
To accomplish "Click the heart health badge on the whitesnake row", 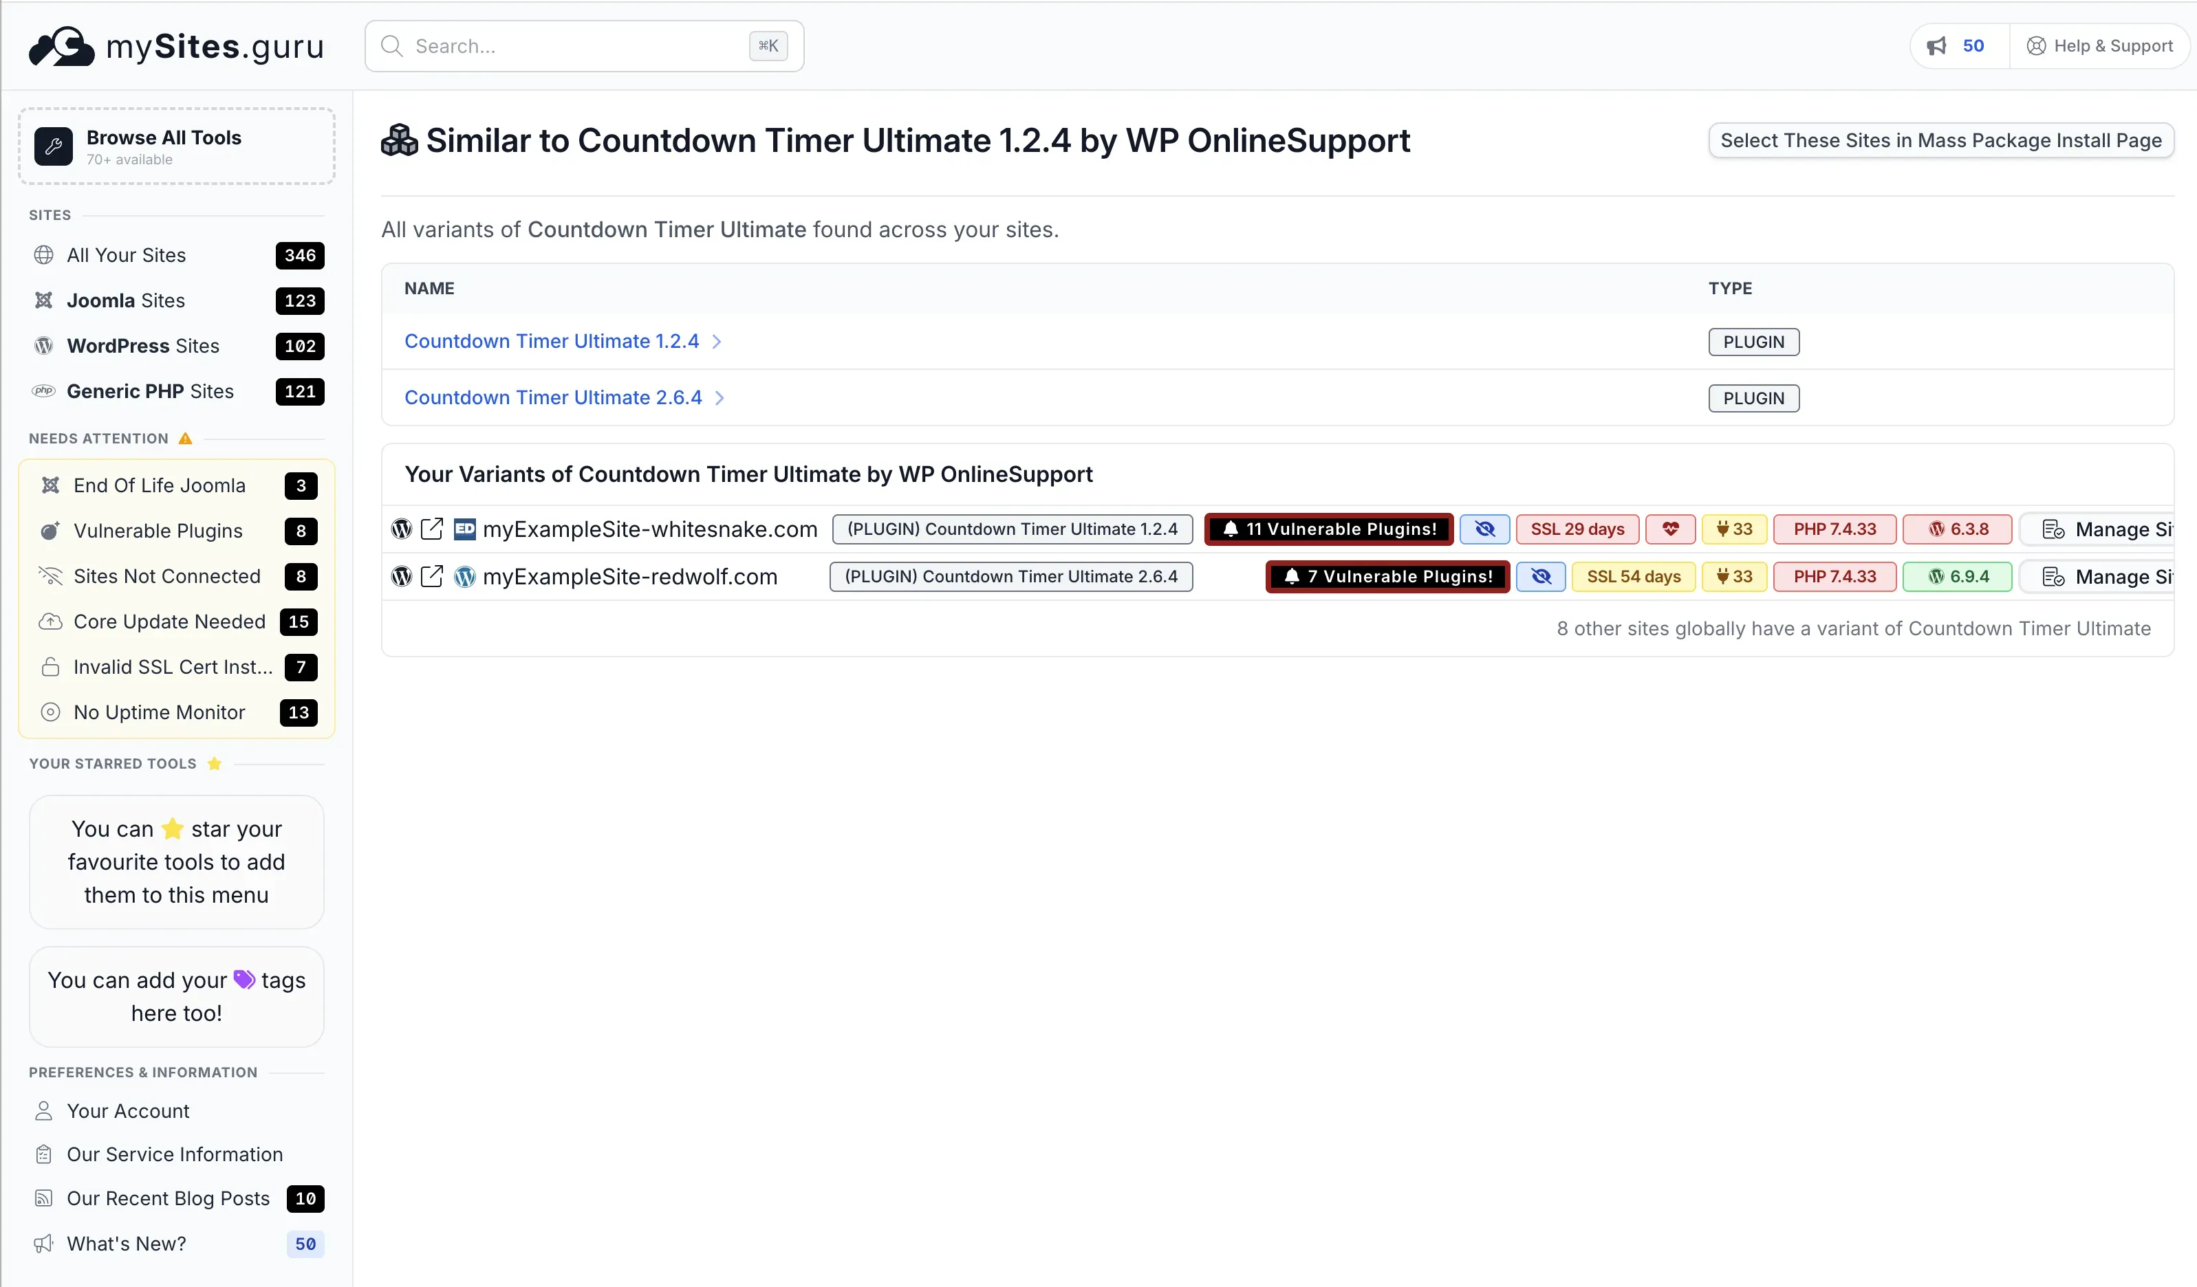I will [1670, 529].
